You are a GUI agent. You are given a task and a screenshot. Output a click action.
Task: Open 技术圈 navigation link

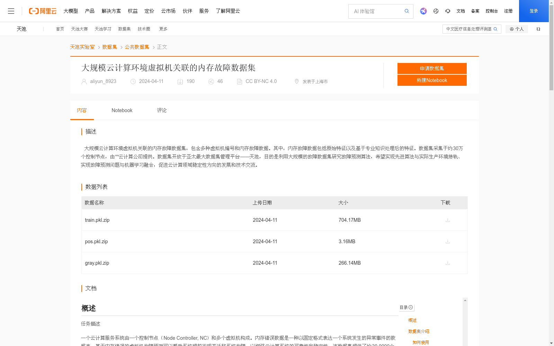(x=144, y=29)
